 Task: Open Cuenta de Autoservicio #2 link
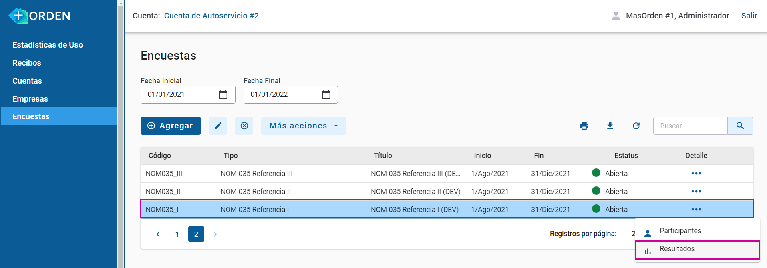point(211,16)
